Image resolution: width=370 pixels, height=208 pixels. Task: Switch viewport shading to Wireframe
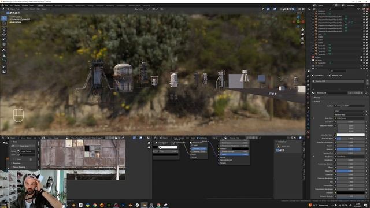coord(285,9)
